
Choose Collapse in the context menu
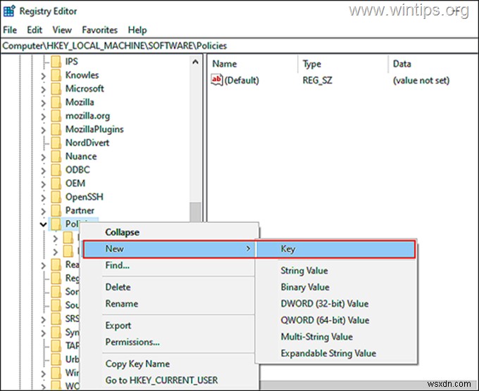(170, 232)
